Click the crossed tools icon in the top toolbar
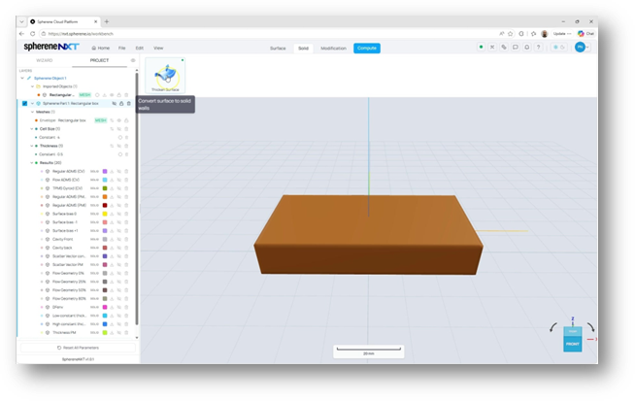The width and height of the screenshot is (635, 402). (x=492, y=48)
